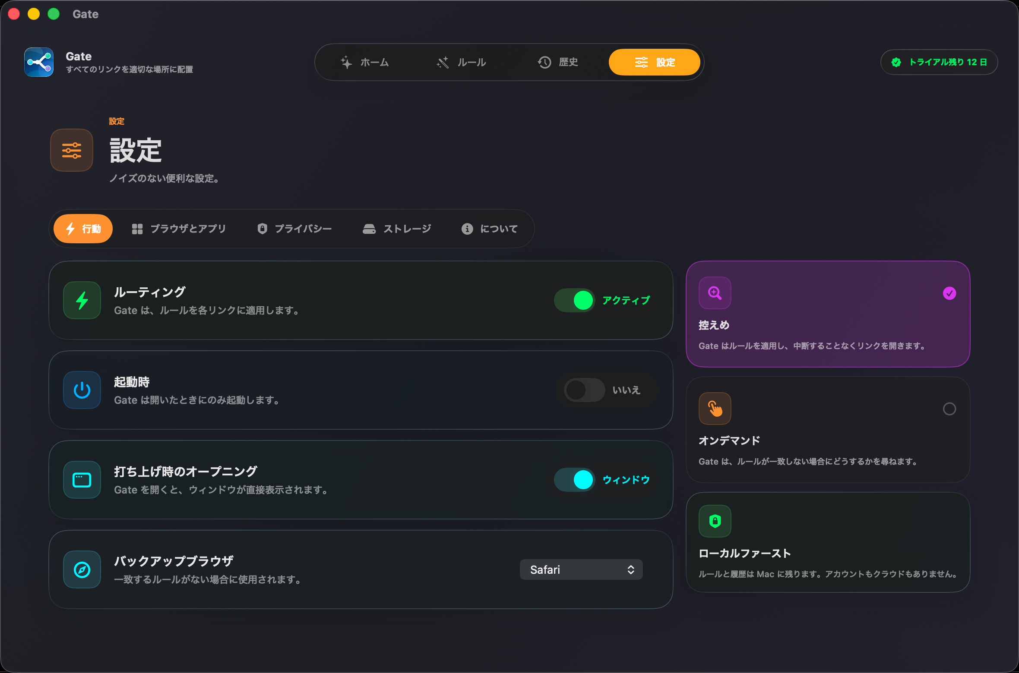Click the pointing hand icon on オンデマンド card
The width and height of the screenshot is (1019, 673).
715,409
